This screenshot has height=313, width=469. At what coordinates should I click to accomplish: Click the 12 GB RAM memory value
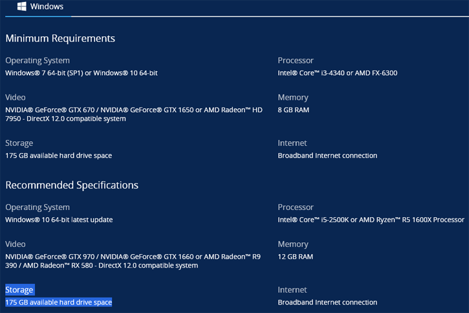295,257
